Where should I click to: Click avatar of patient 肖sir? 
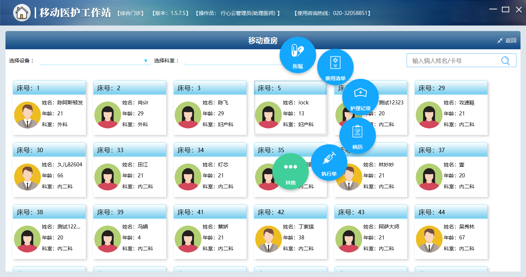108,115
